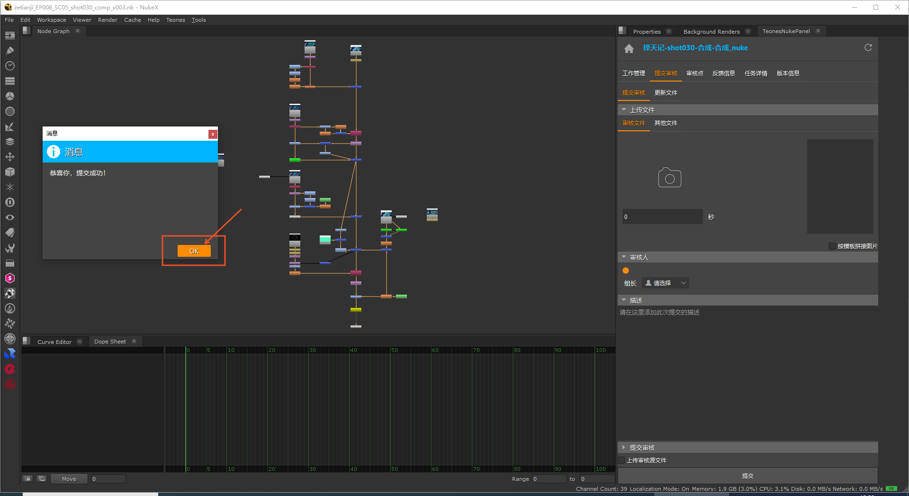The height and width of the screenshot is (496, 909).
Task: Open the 3D nodes cube icon
Action: (x=9, y=172)
